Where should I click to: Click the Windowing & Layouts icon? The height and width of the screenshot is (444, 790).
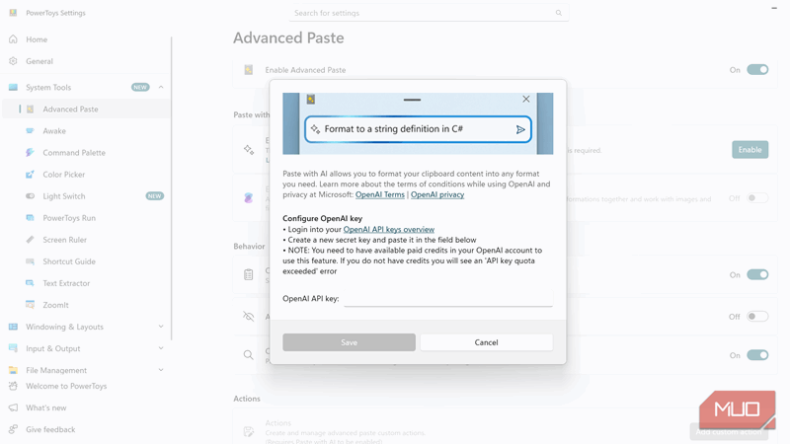tap(13, 327)
